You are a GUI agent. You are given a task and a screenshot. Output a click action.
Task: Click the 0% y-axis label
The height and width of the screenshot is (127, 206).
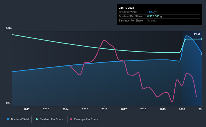(8, 103)
